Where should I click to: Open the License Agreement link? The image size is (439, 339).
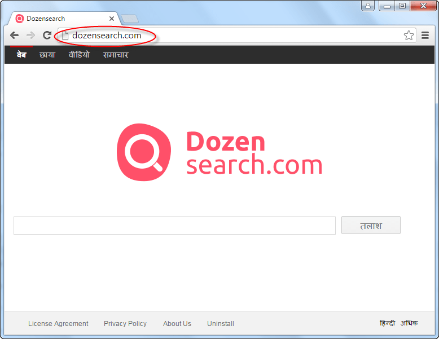point(58,324)
